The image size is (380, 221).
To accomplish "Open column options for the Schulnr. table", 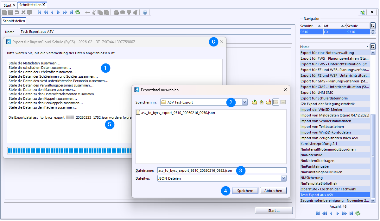I will [x=373, y=26].
